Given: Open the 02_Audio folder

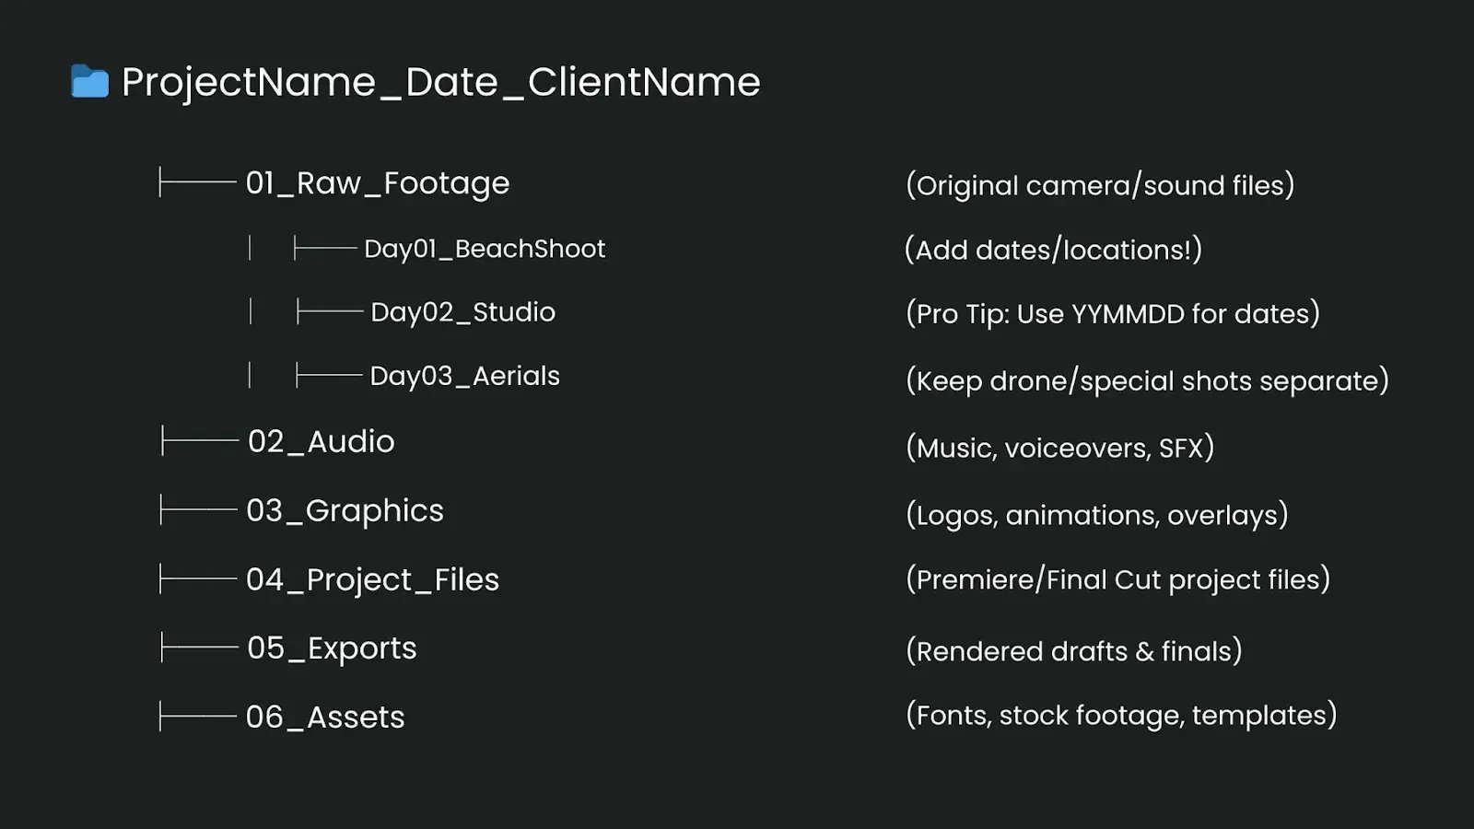Looking at the screenshot, I should 321,442.
